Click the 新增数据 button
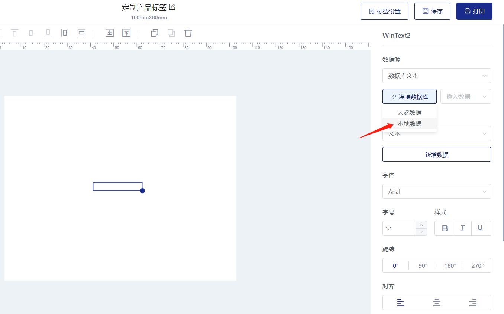Screen dimensions: 504x314 coord(436,155)
